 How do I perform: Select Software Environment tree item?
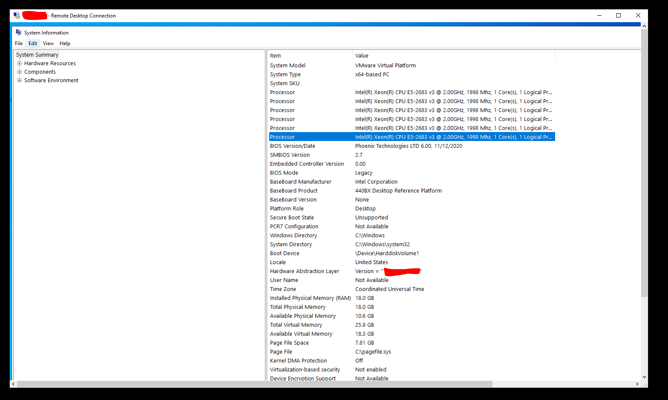pos(51,81)
